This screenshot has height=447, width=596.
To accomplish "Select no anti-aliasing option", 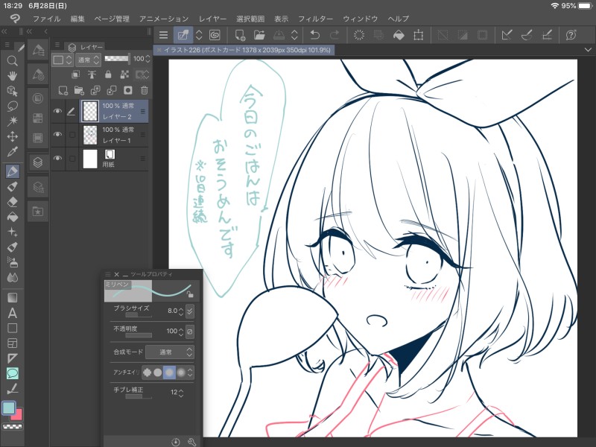I will [147, 372].
